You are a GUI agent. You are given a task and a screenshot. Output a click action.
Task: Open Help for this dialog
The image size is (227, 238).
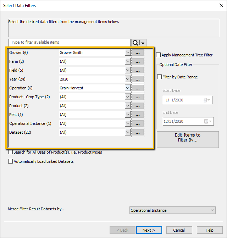(x=210, y=230)
